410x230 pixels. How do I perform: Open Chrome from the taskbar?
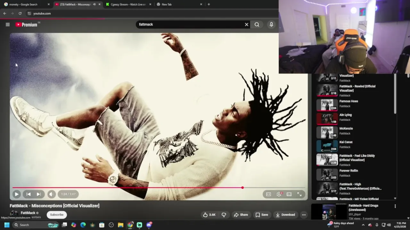point(130,225)
